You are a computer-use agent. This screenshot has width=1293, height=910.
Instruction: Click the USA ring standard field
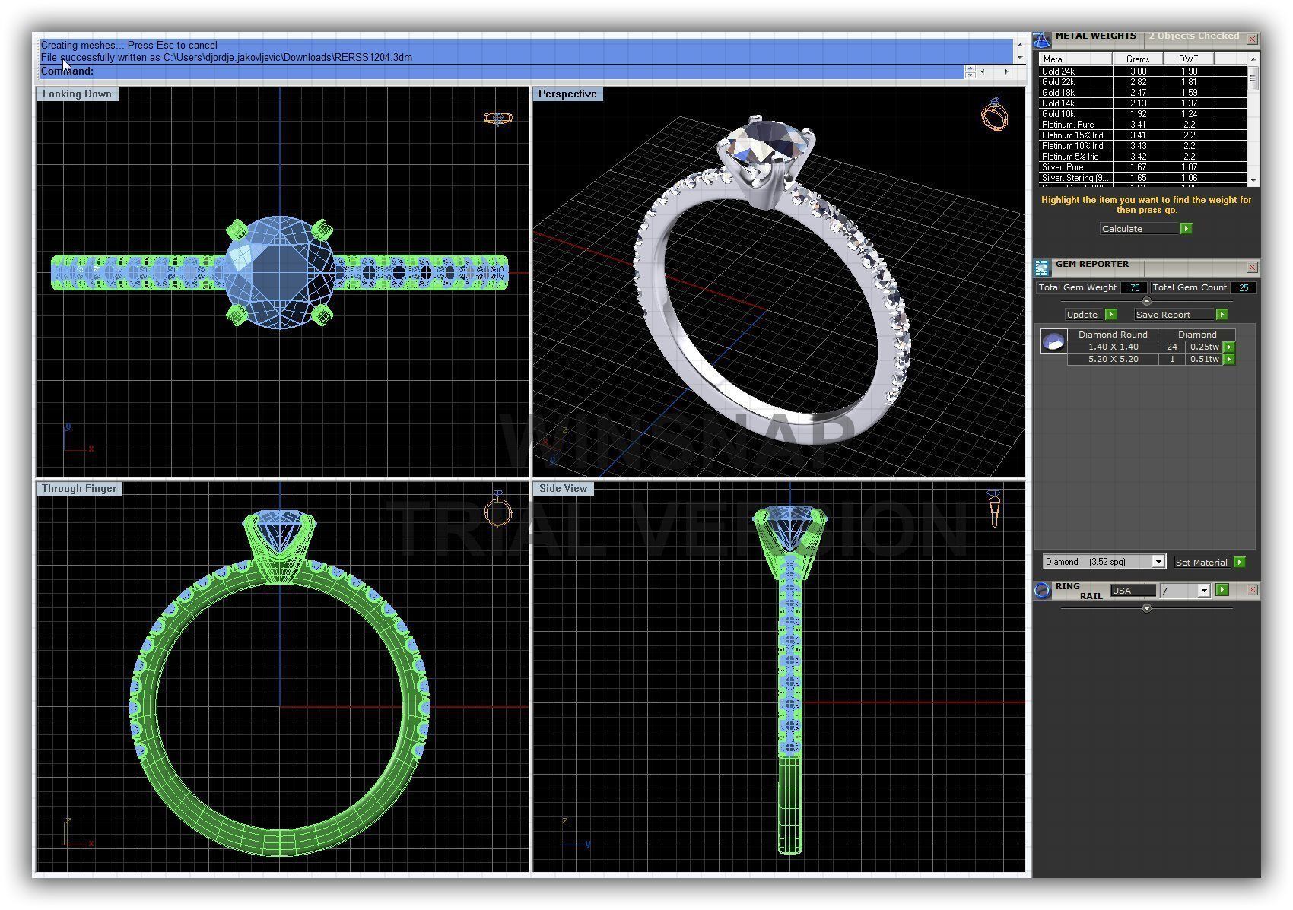[1133, 591]
